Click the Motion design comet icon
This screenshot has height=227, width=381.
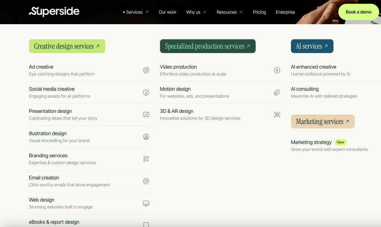point(277,93)
